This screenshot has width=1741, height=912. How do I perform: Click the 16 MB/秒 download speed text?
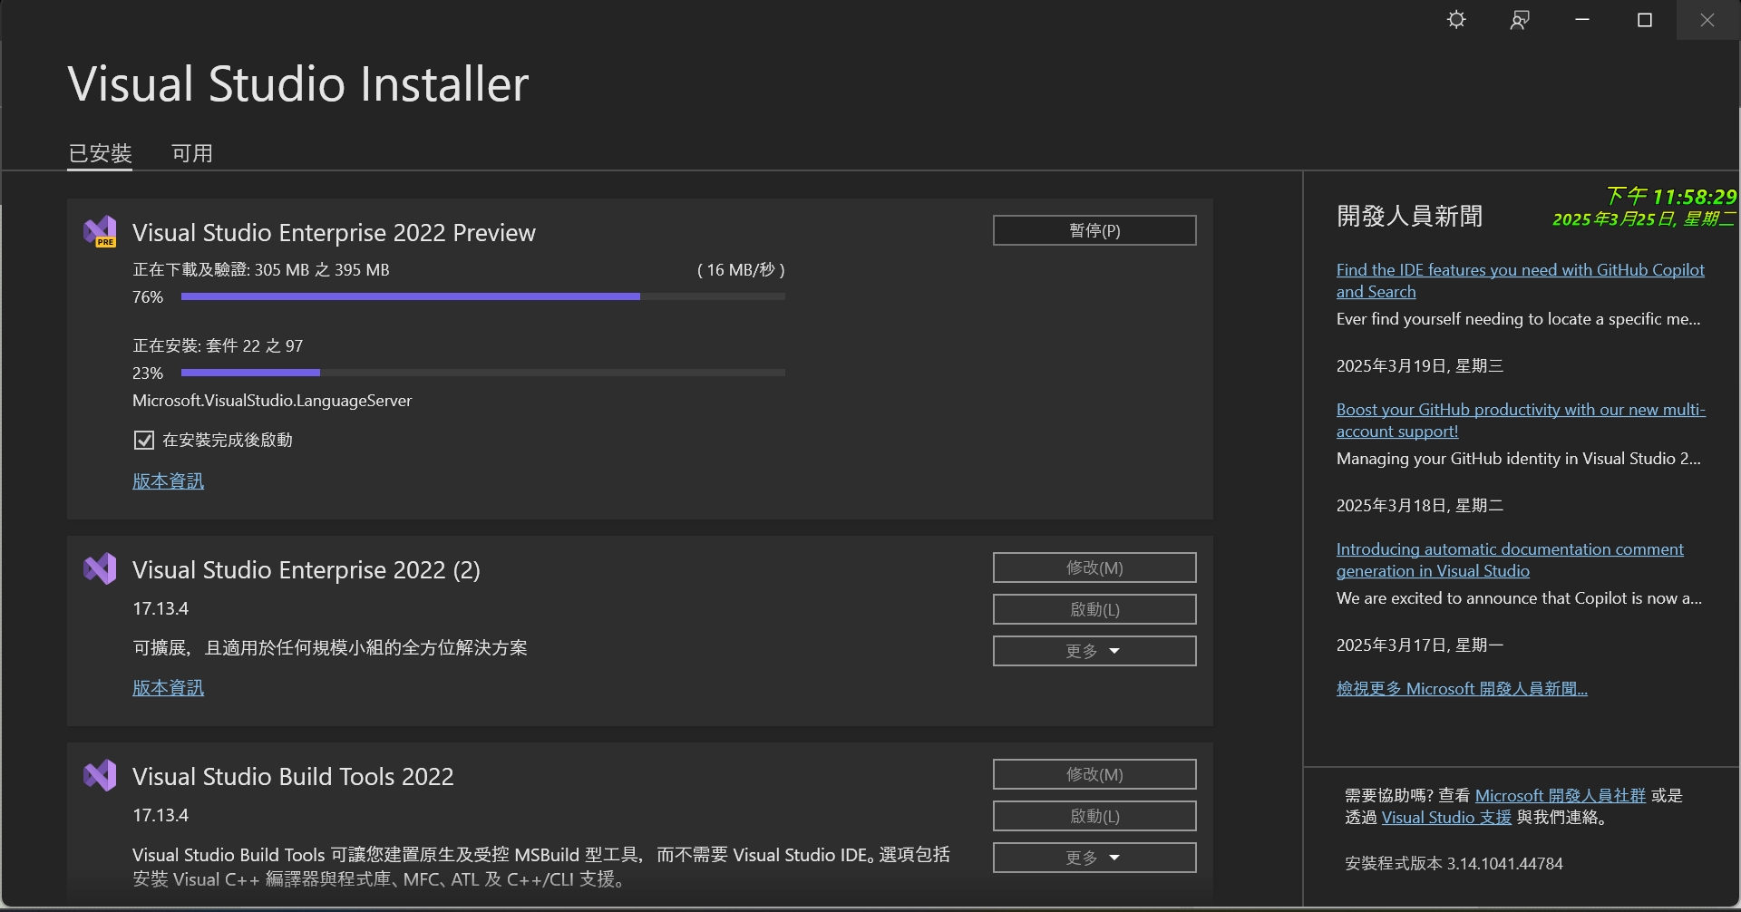pos(741,270)
